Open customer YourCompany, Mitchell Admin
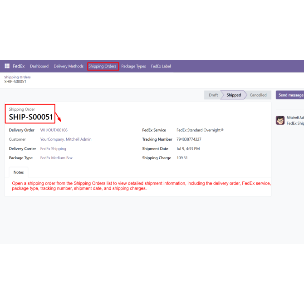The width and height of the screenshot is (304, 304). (x=66, y=139)
